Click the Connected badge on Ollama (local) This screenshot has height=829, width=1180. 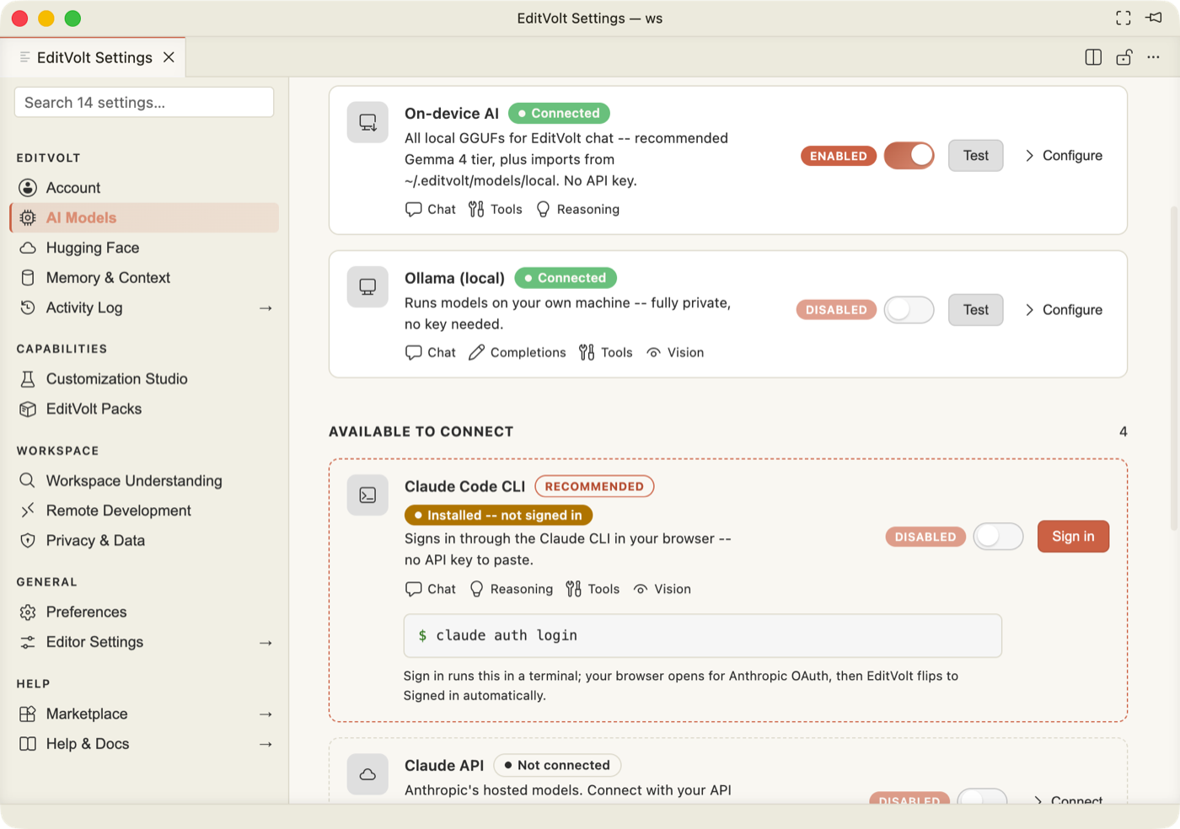tap(566, 277)
